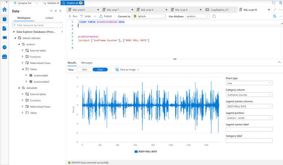Click Validate all
Image resolution: width=283 pixels, height=165 pixels.
click(51, 3)
